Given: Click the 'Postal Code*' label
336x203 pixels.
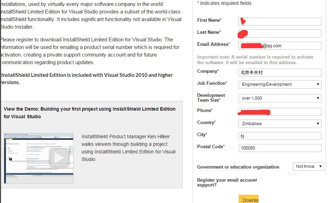Looking at the screenshot, I should point(211,146).
